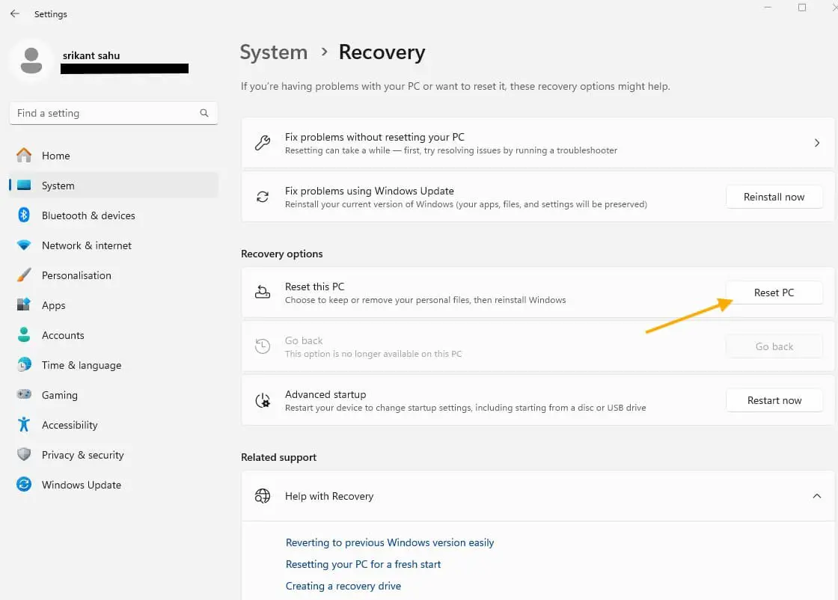The height and width of the screenshot is (600, 838).
Task: Minimize the Settings window
Action: click(768, 7)
